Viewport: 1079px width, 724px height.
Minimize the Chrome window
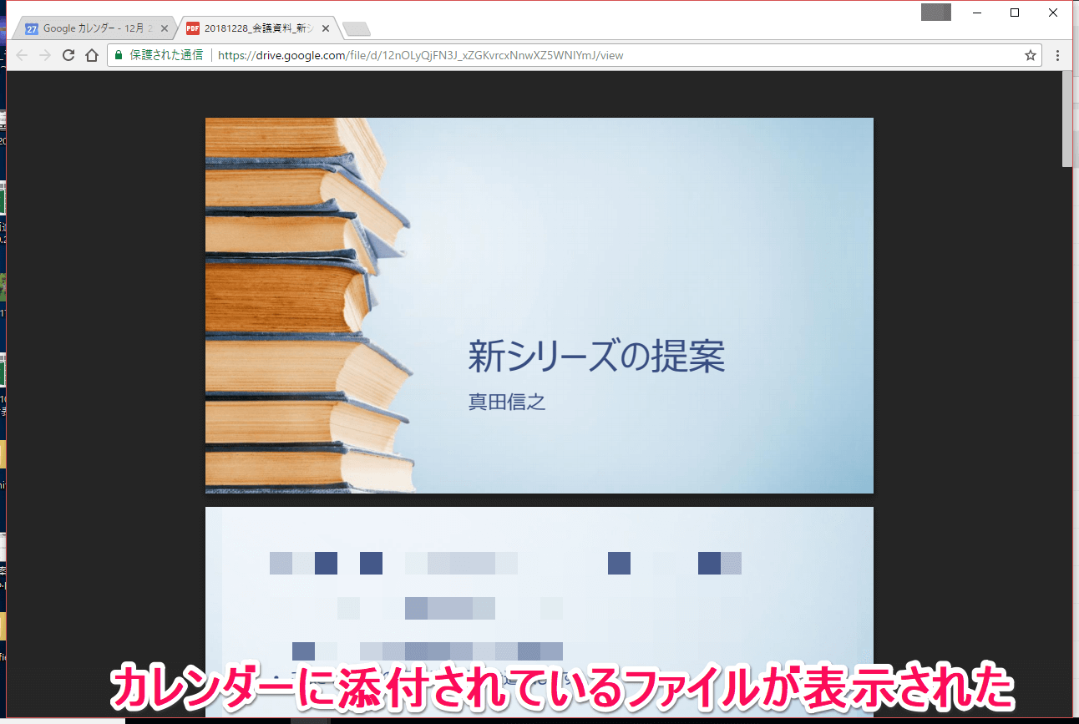(976, 13)
